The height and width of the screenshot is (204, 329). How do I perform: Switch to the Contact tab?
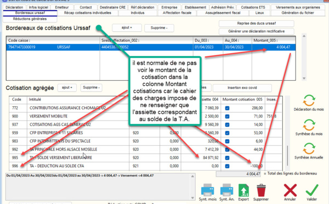coord(86,7)
